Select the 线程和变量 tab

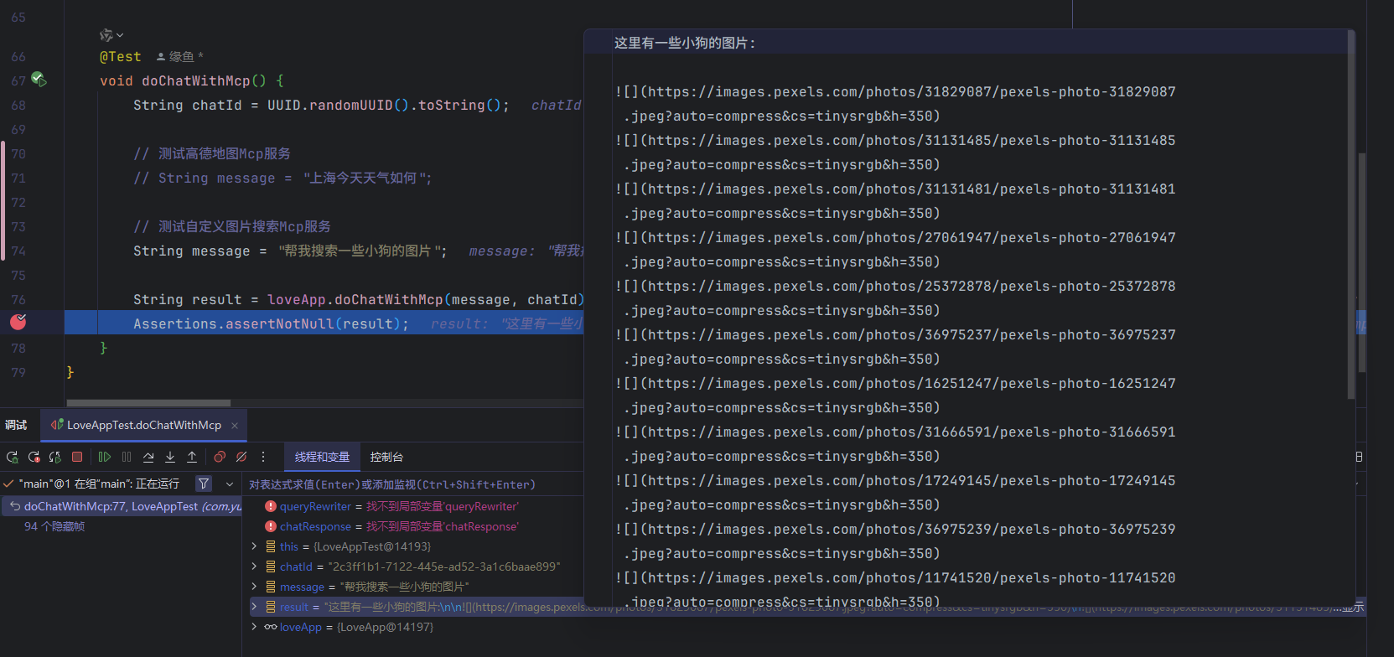[322, 457]
